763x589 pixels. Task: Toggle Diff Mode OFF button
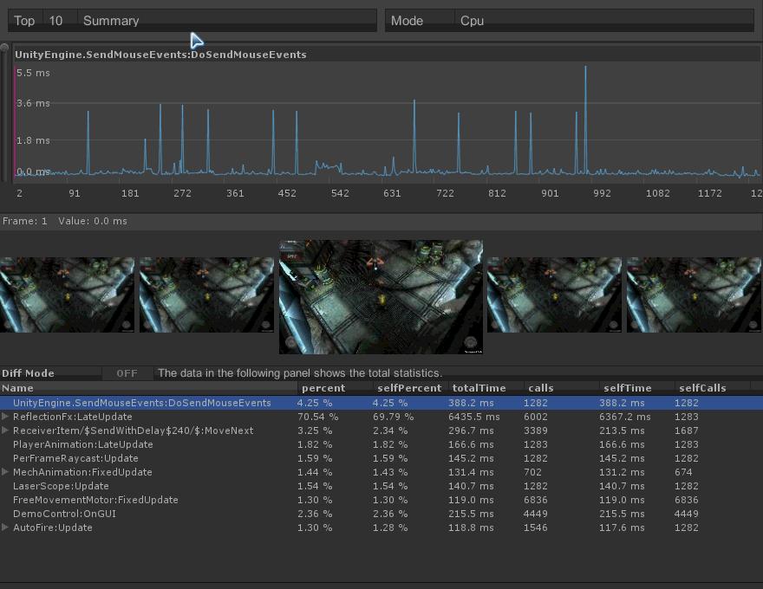[127, 373]
